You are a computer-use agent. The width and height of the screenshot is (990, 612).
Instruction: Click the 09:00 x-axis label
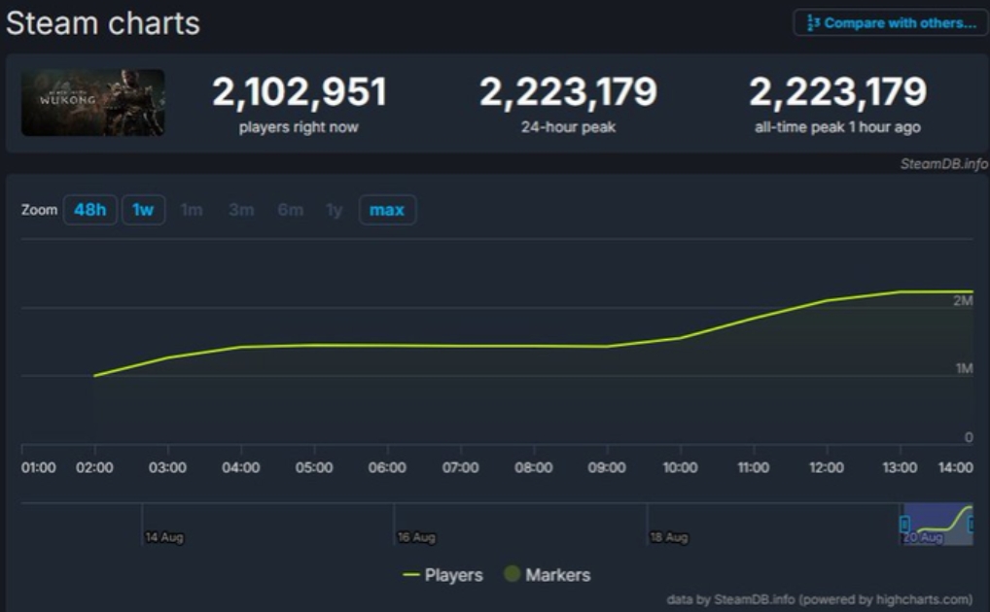point(607,467)
